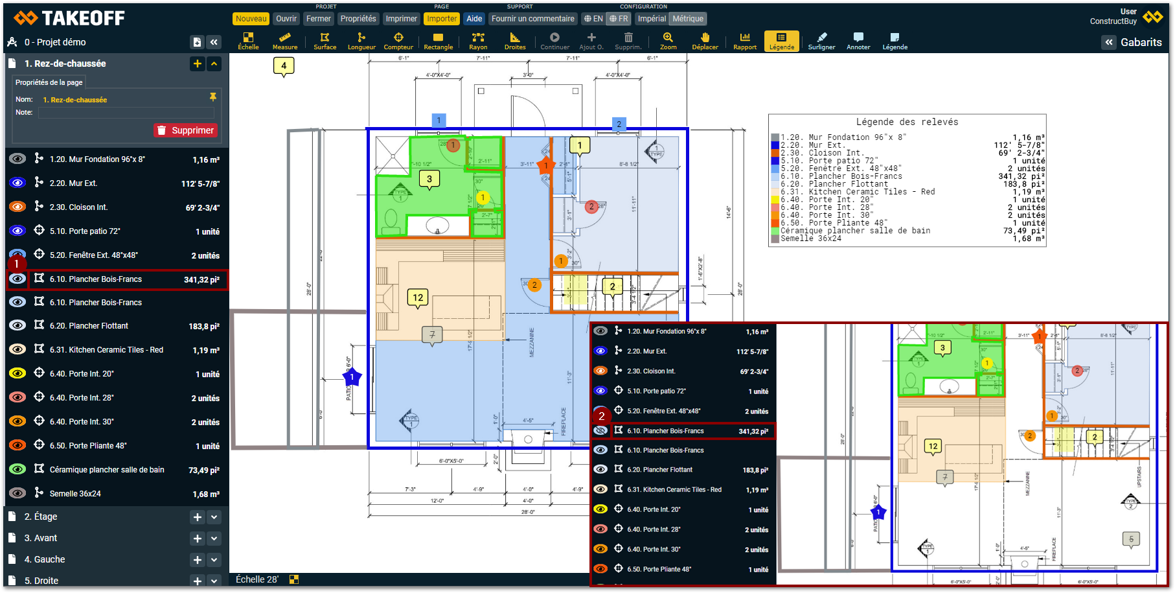Click the Zoom tool icon
The height and width of the screenshot is (593, 1175).
pos(668,41)
